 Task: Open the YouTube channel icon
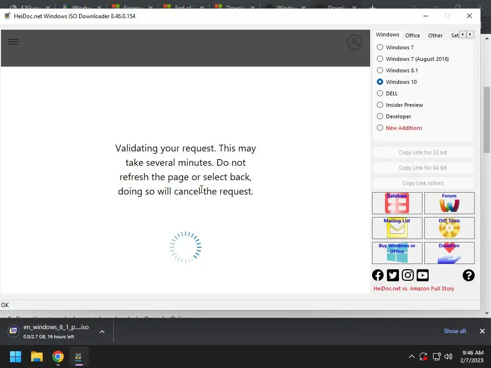click(422, 276)
